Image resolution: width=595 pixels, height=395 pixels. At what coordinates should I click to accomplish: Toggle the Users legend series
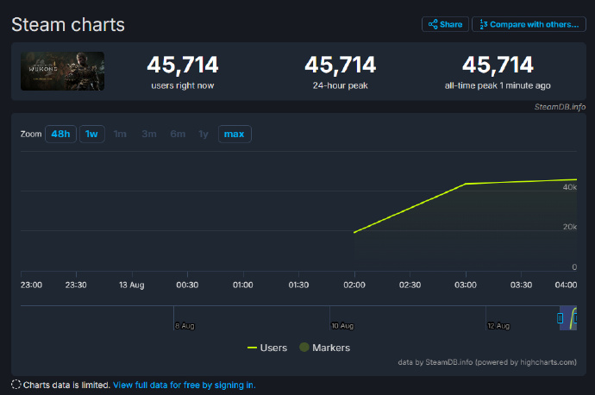267,348
